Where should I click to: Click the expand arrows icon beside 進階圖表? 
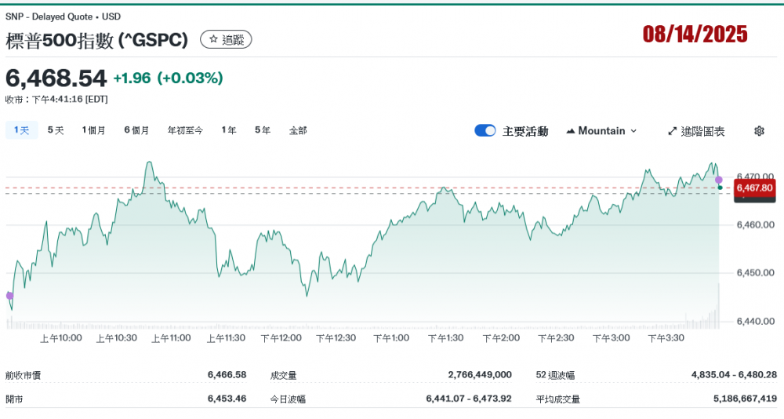tap(672, 131)
